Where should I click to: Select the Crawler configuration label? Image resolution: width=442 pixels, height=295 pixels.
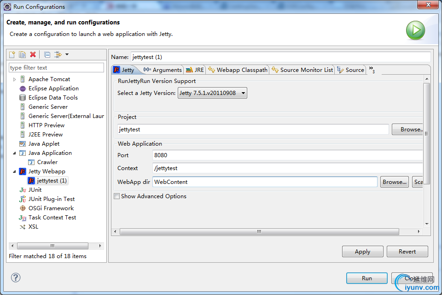(47, 162)
